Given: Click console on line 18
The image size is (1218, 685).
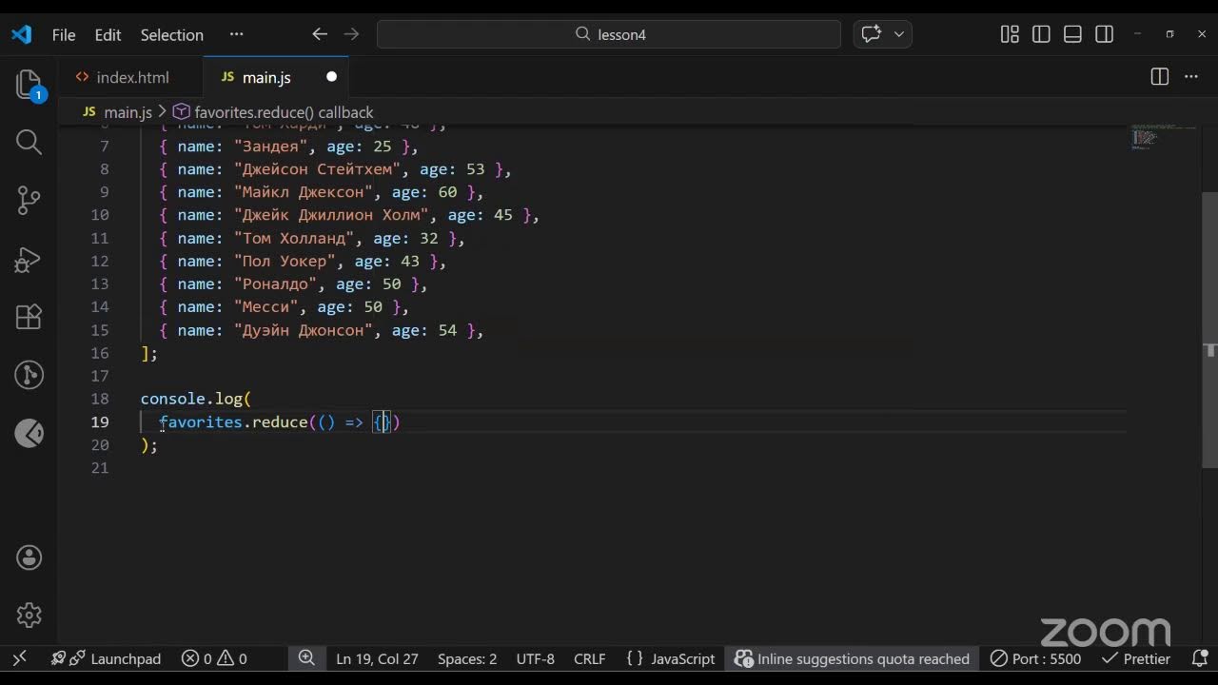Looking at the screenshot, I should coord(173,399).
